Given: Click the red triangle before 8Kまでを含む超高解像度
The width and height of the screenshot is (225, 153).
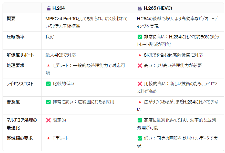Looking at the screenshot, I should coord(140,55).
